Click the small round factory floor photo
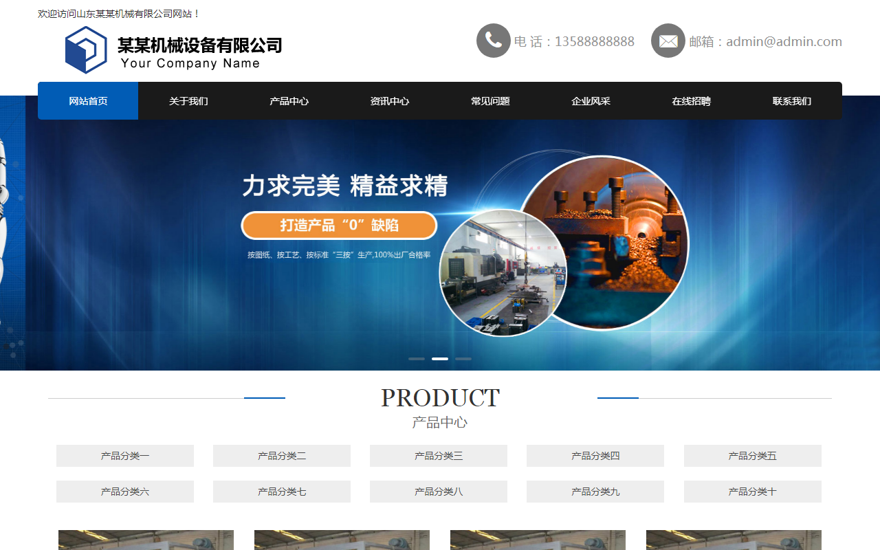880x550 pixels. [503, 273]
